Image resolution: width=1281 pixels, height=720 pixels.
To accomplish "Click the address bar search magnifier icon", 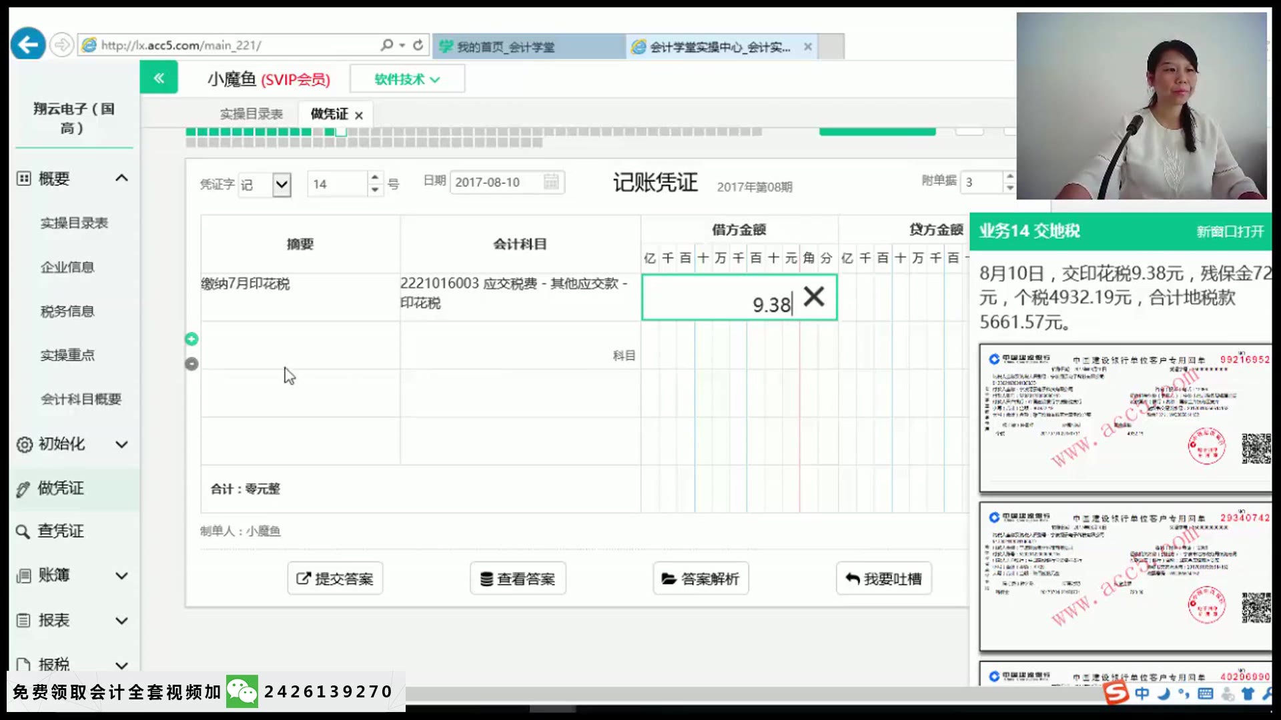I will 386,45.
